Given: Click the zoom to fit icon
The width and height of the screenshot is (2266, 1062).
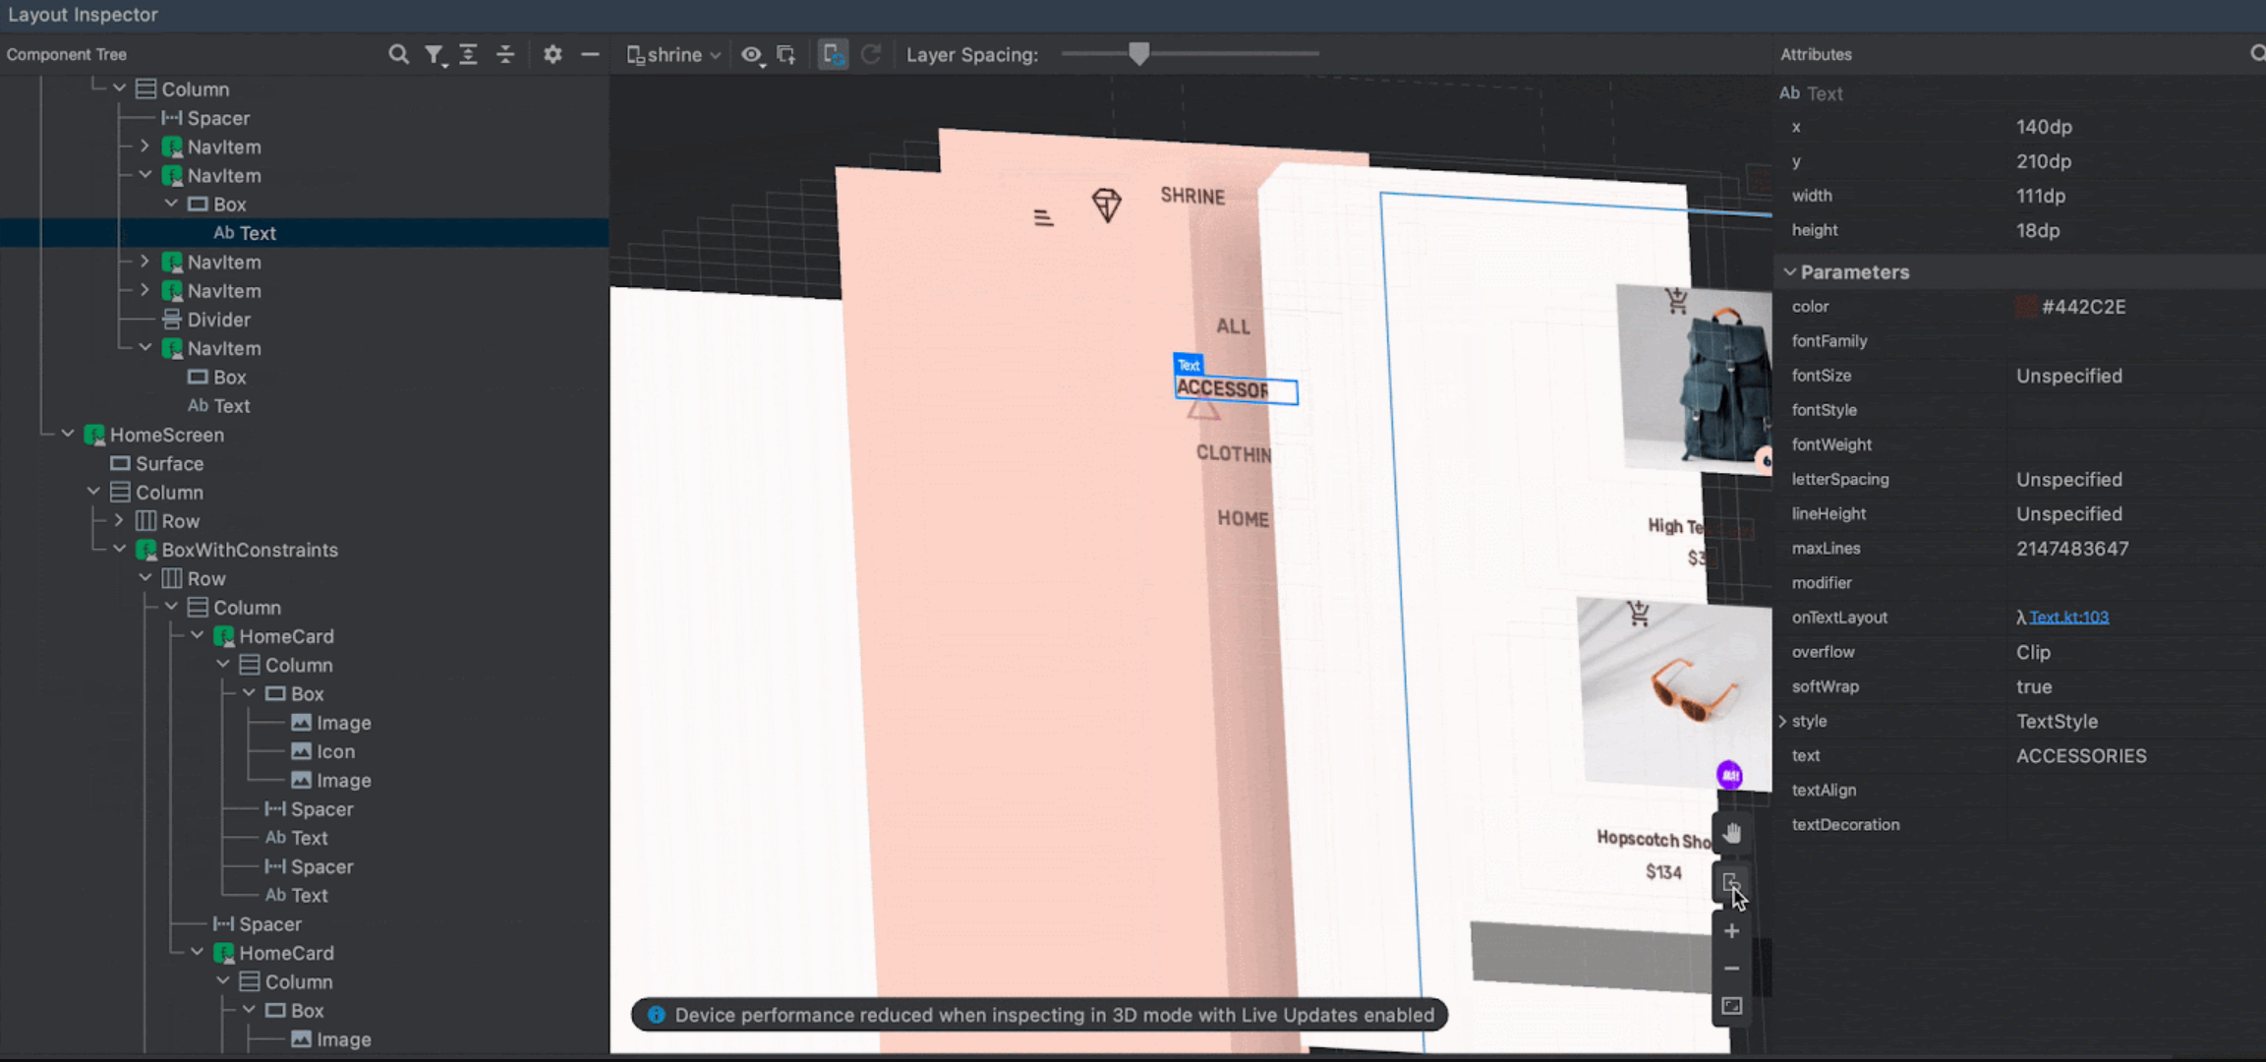Looking at the screenshot, I should tap(1732, 1006).
